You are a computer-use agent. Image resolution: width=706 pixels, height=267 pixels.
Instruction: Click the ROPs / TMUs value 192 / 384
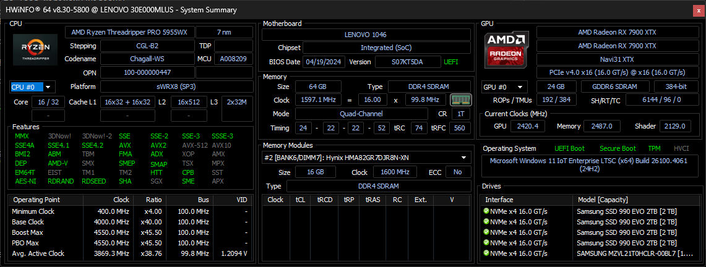point(556,100)
